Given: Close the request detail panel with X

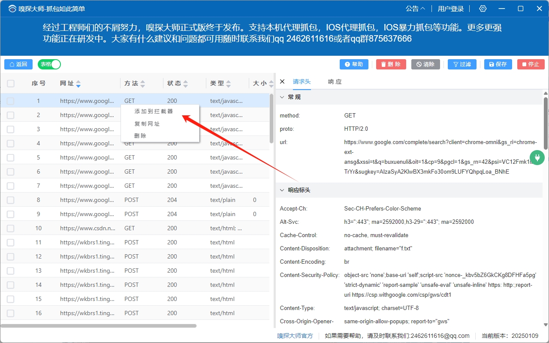Looking at the screenshot, I should 282,81.
